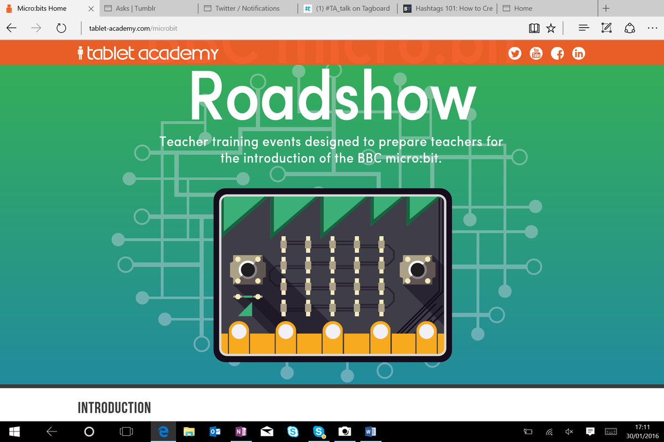Select the Make a Web Note tool

click(606, 28)
